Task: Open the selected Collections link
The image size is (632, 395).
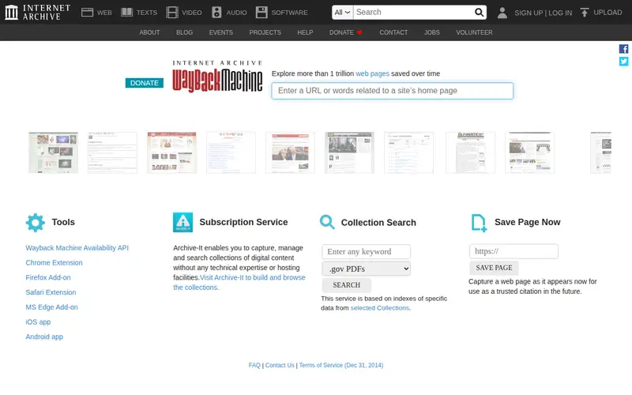Action: [x=380, y=308]
